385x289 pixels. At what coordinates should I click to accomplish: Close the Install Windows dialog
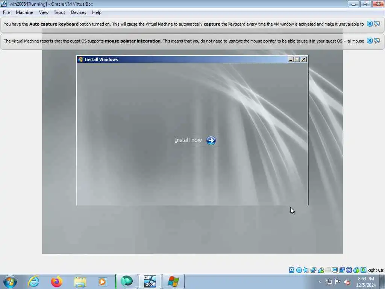point(304,59)
